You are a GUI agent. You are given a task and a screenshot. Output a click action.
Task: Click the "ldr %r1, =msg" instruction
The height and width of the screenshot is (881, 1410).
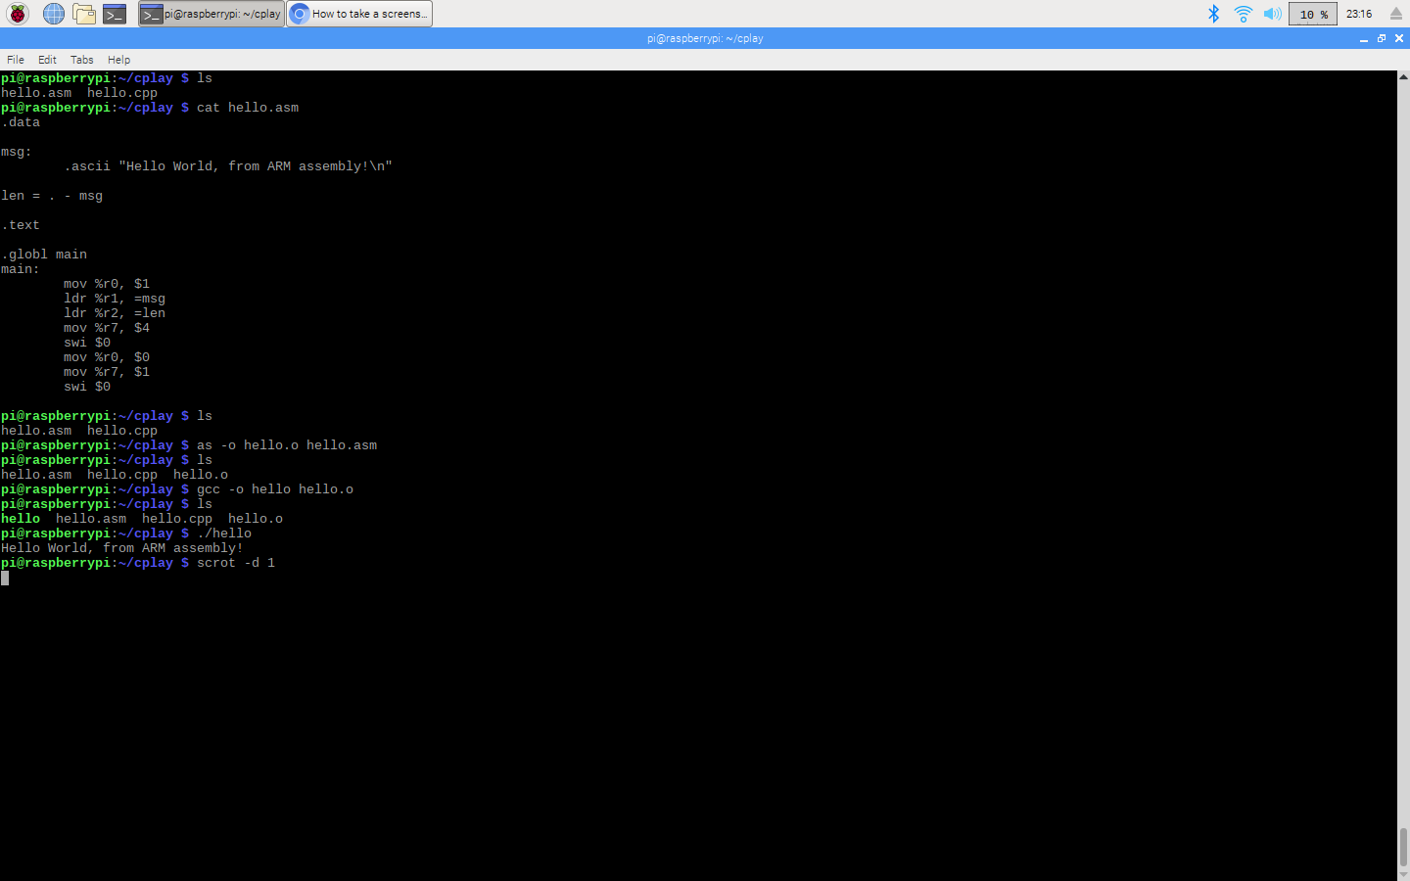pyautogui.click(x=115, y=299)
